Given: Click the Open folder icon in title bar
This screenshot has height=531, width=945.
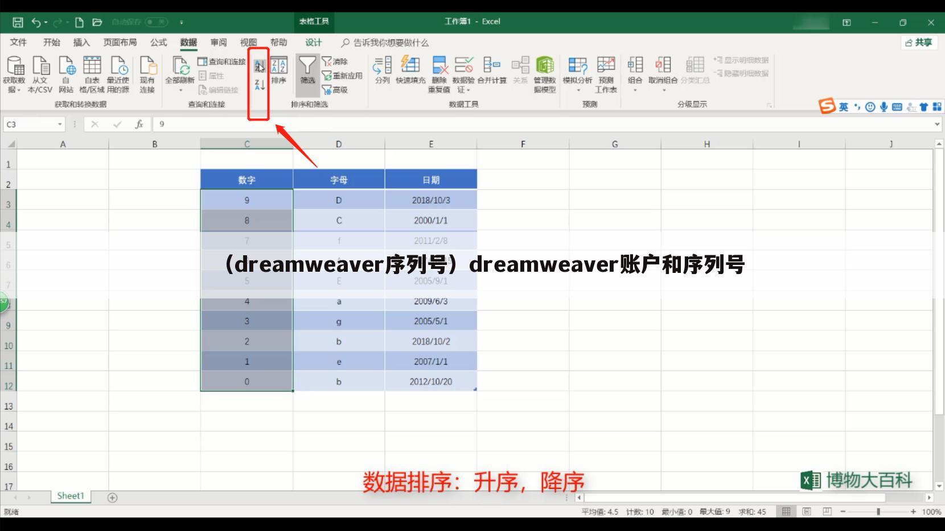Looking at the screenshot, I should coord(97,22).
